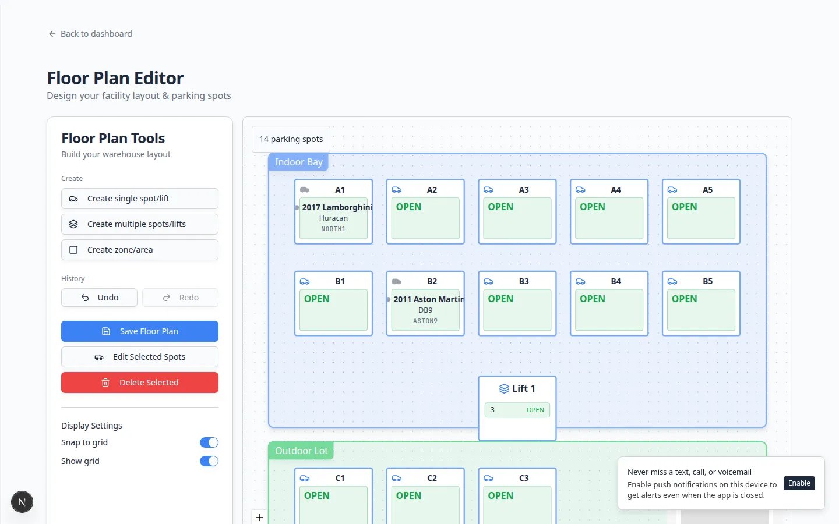Image resolution: width=839 pixels, height=524 pixels.
Task: Click the car icon on spot C3
Action: coord(489,478)
